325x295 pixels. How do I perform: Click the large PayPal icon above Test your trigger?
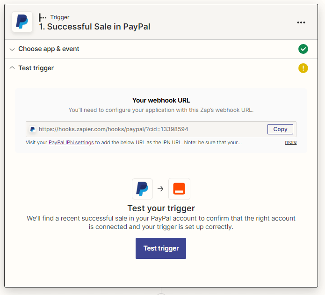(x=143, y=189)
